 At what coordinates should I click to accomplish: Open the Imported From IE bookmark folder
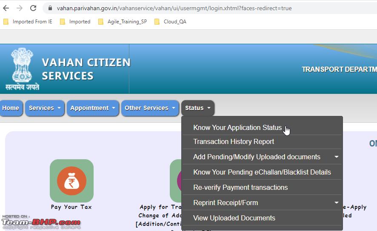click(x=28, y=22)
